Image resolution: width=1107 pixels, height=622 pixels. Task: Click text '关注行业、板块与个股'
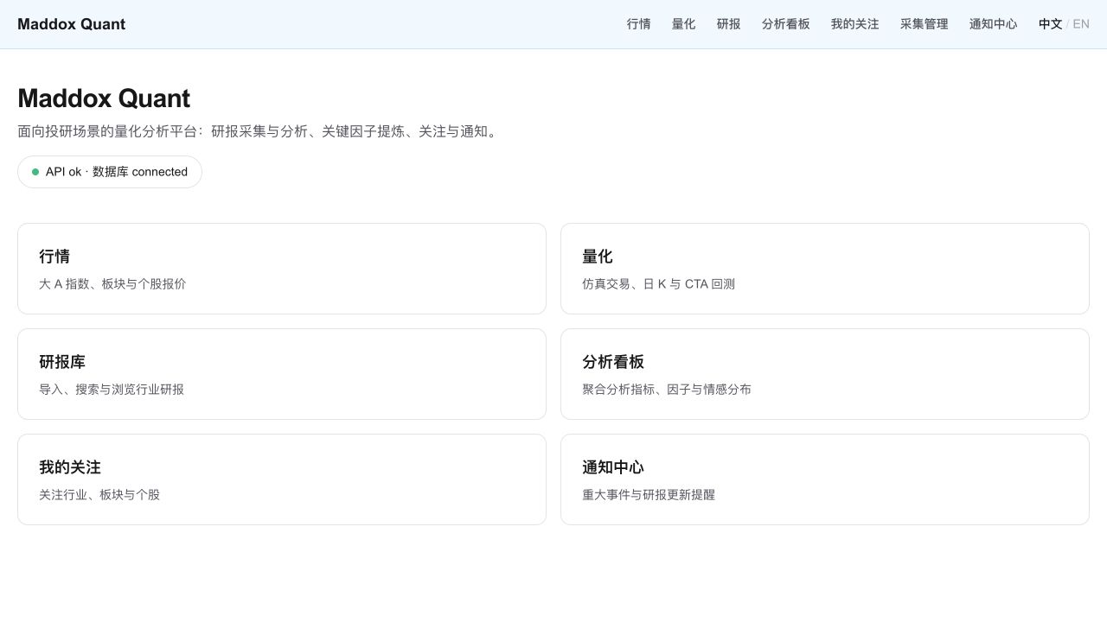point(99,494)
